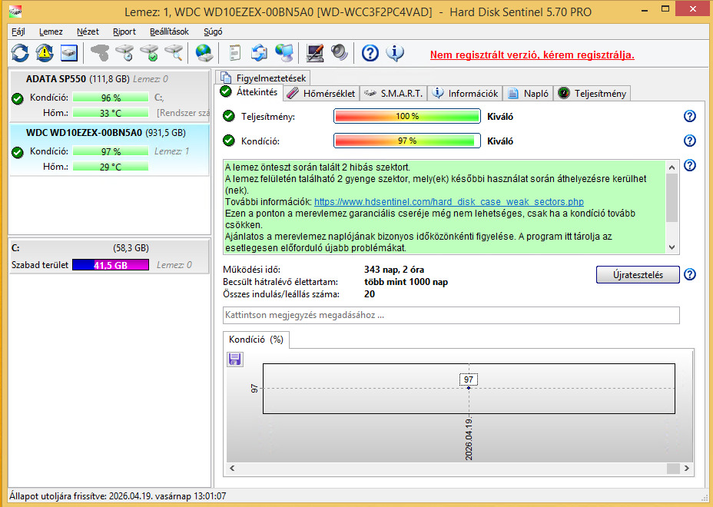Screen dimensions: 713x507
Task: Click the 97 data point label on chart
Action: coord(469,379)
